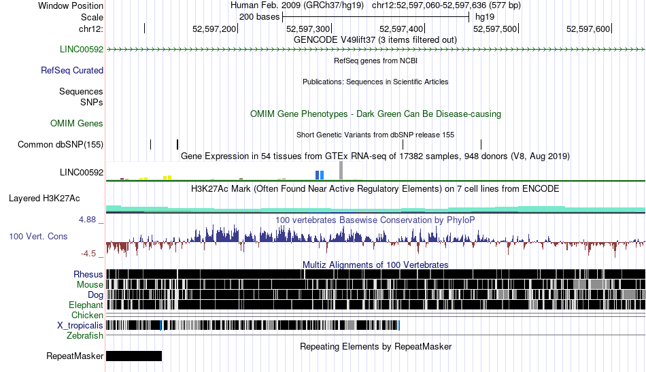
Task: Click the SNPs track label
Action: [92, 102]
